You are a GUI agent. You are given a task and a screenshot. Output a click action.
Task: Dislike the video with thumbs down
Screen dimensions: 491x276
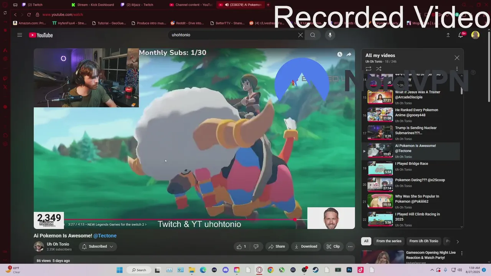(256, 246)
